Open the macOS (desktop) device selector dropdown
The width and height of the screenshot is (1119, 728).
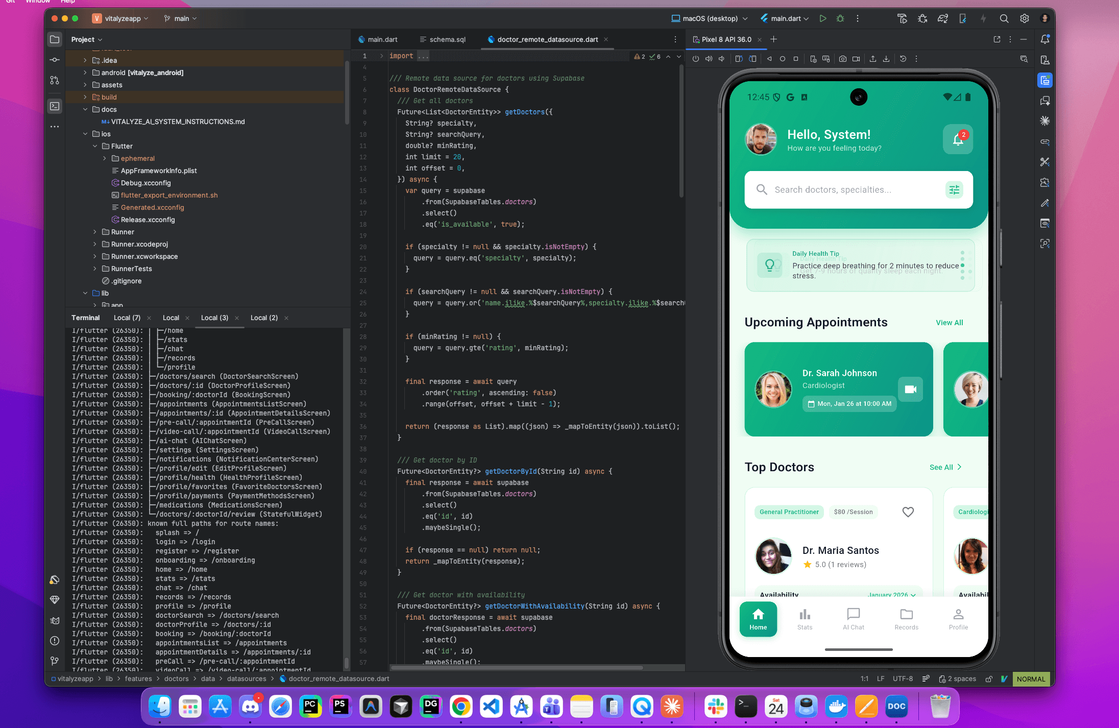tap(709, 18)
